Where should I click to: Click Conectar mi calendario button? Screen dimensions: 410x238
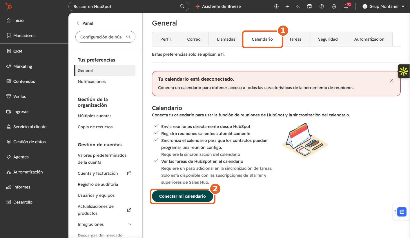pos(182,196)
